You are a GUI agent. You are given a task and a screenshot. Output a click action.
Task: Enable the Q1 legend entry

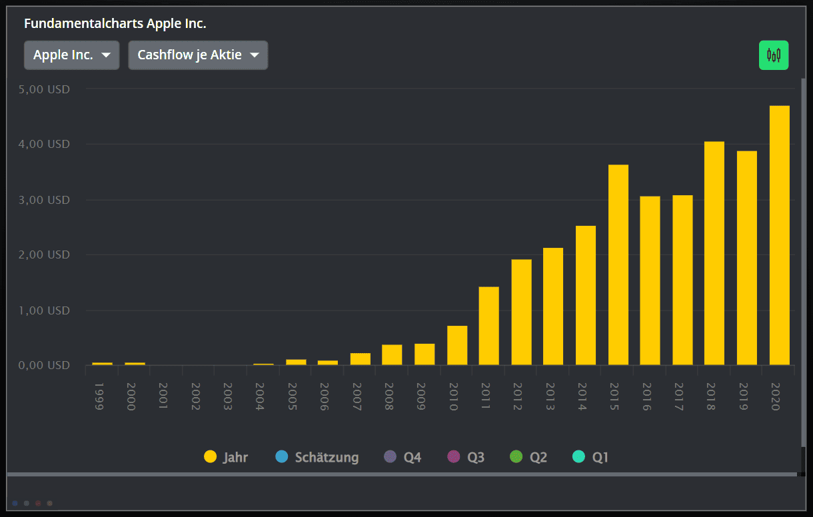click(590, 457)
